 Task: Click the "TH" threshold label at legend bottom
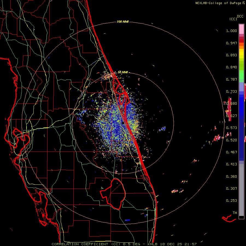[x=235, y=213]
